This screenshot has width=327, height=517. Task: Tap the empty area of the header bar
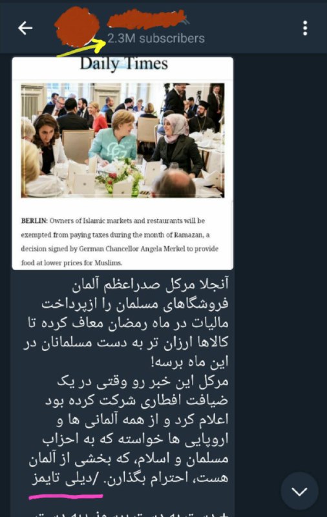[251, 28]
